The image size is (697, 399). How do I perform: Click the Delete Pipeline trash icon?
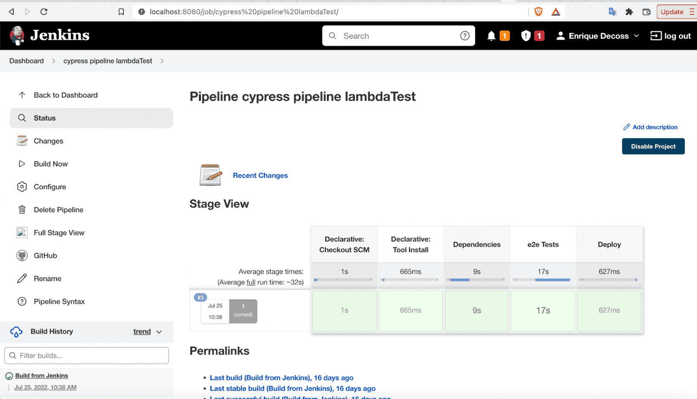coord(22,210)
